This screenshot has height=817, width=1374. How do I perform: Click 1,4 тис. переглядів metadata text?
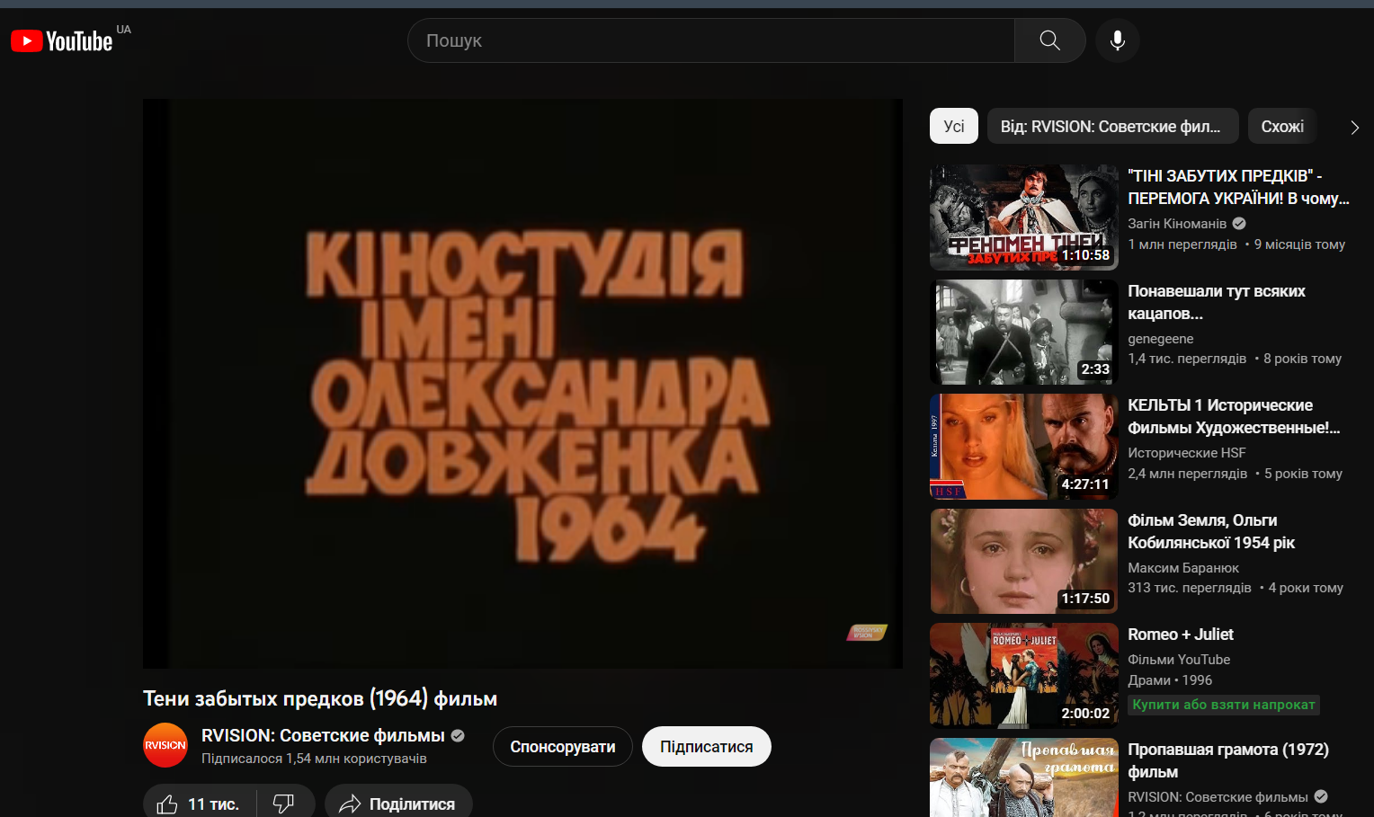[x=1187, y=359]
